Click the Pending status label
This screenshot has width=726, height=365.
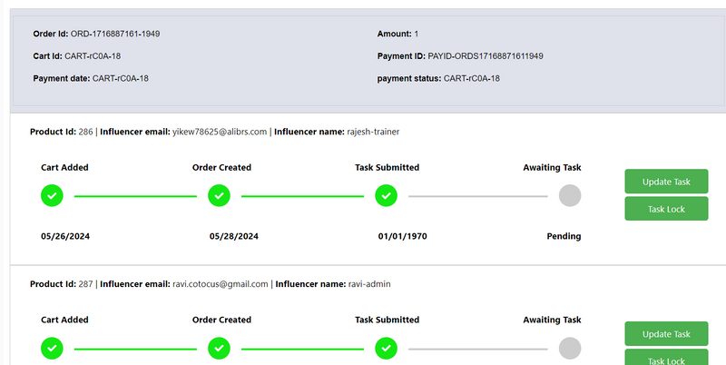(564, 236)
